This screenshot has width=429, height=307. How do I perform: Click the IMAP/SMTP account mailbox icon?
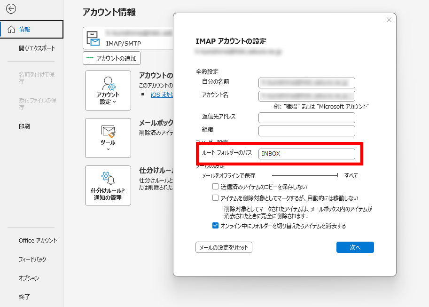[x=94, y=38]
